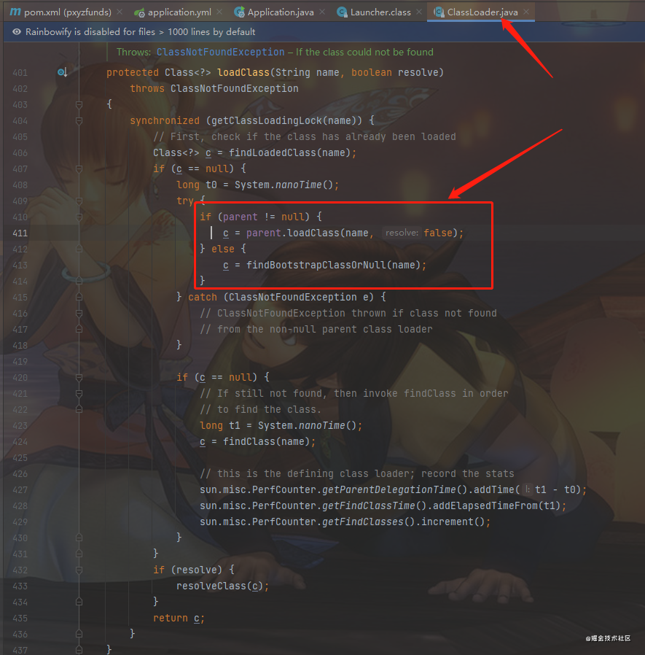This screenshot has width=645, height=655.
Task: Close the pom.xml (pxyzfunds) tab
Action: (120, 12)
